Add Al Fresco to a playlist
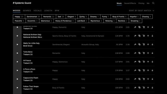 [x=148, y=62]
